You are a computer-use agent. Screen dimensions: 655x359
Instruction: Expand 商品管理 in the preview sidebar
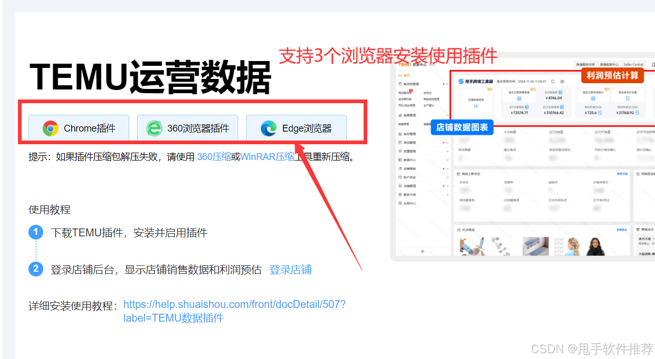[x=447, y=142]
